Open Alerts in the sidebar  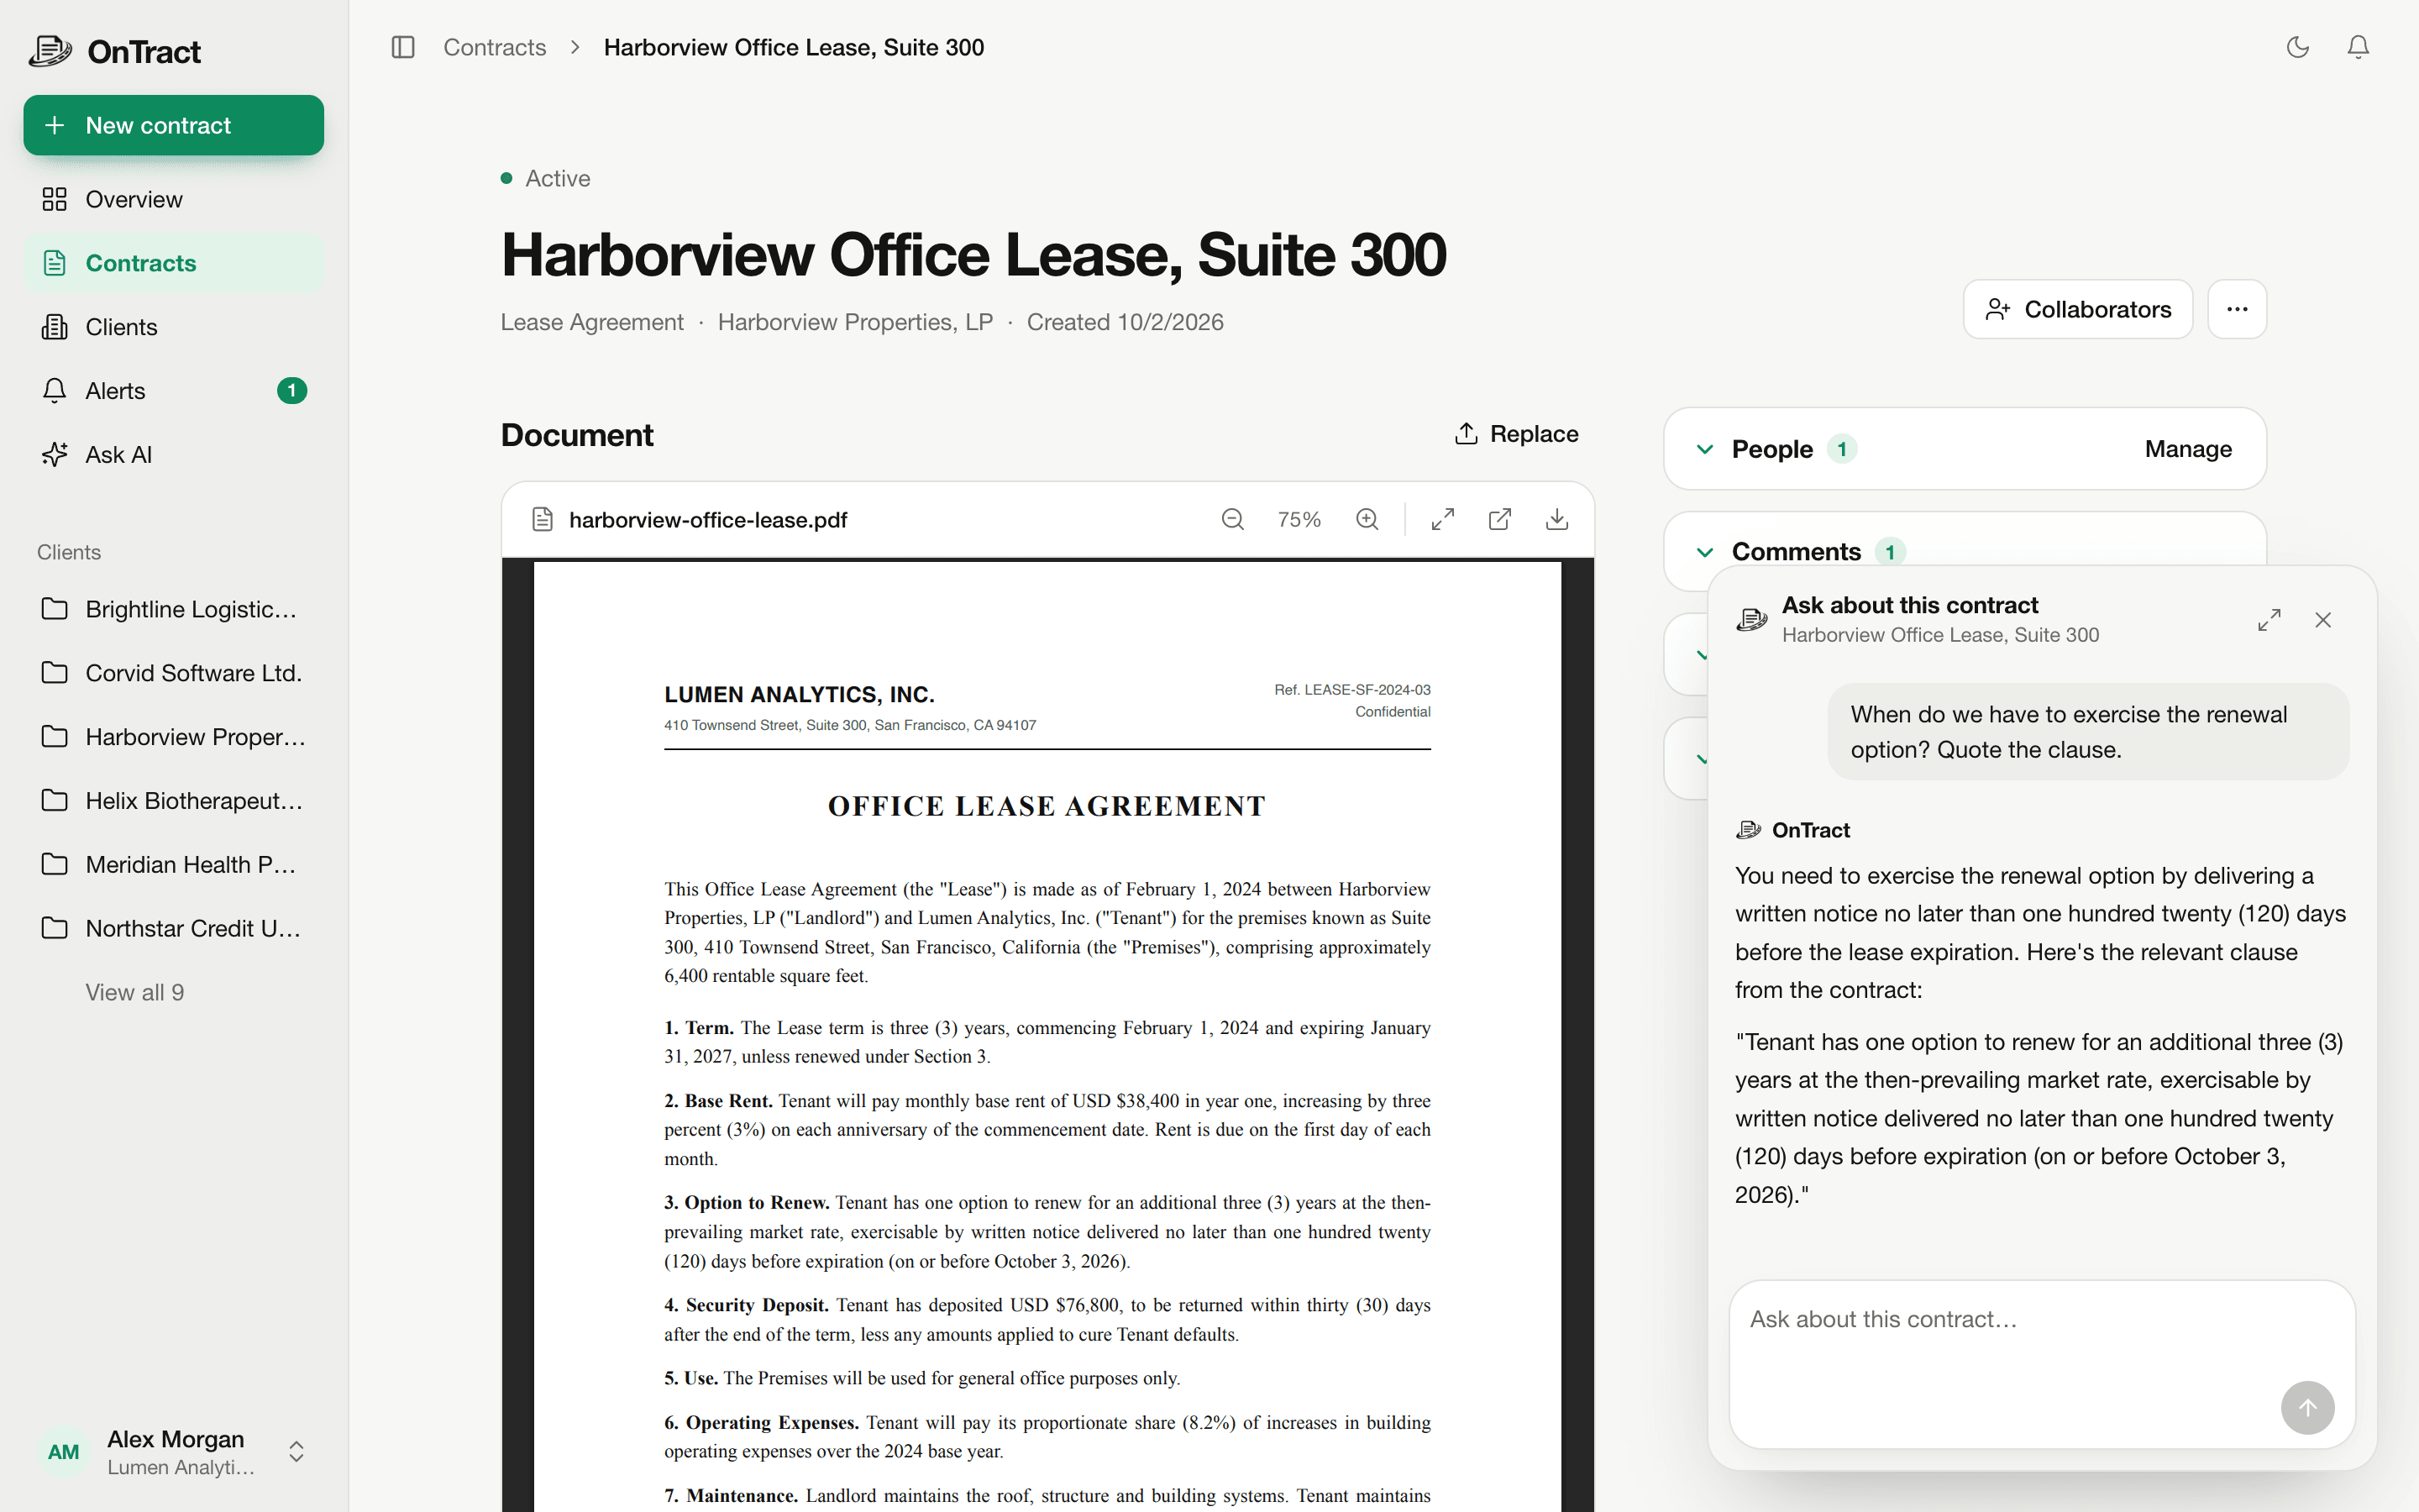click(x=174, y=391)
